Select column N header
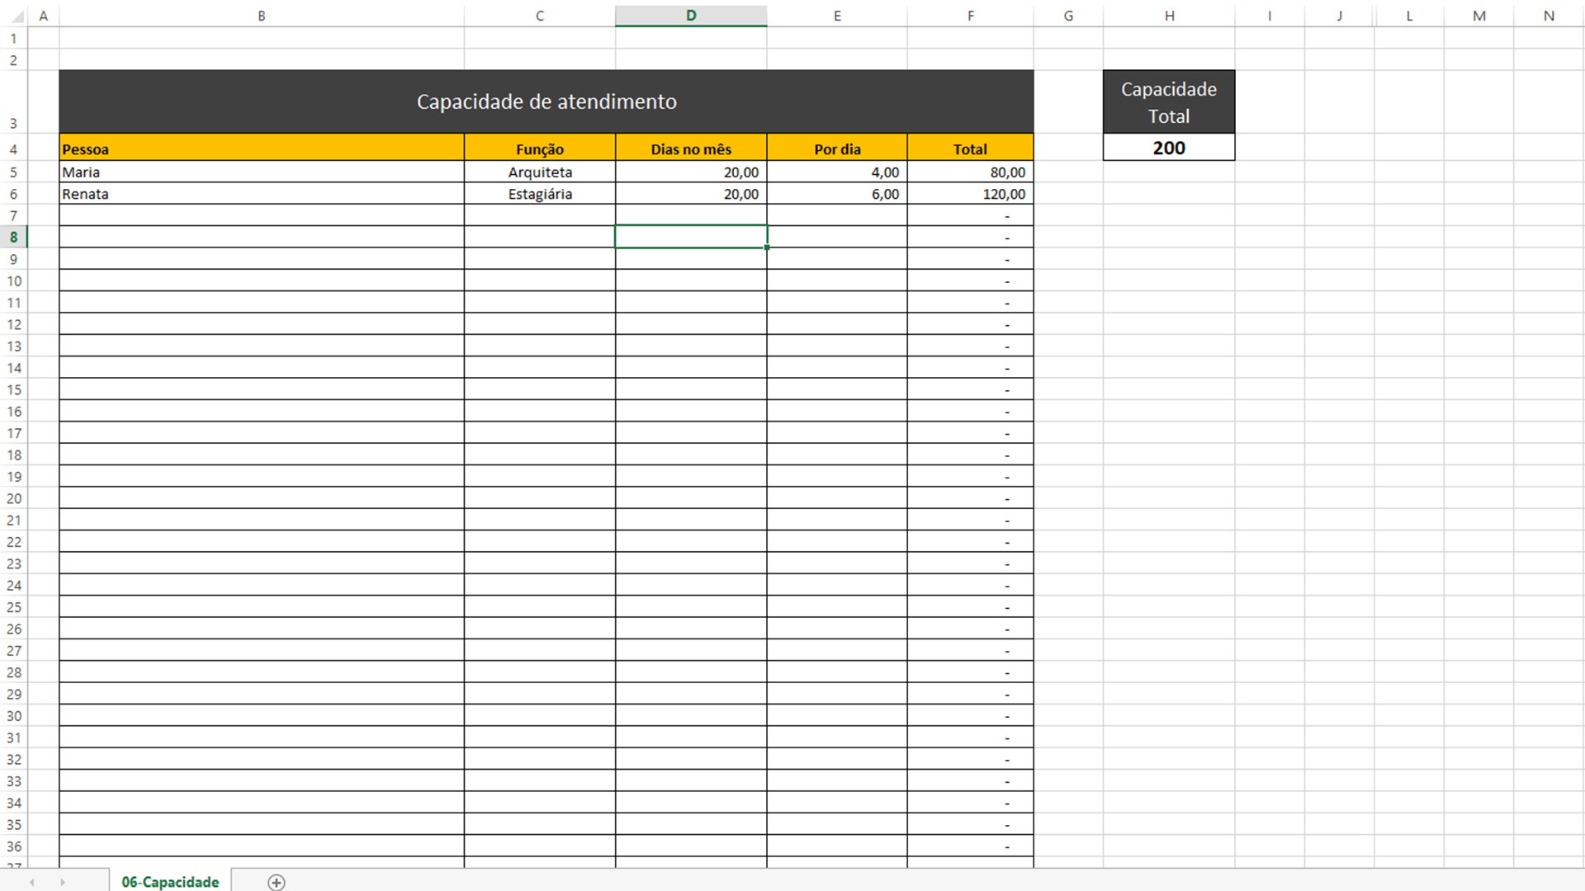1585x891 pixels. [x=1549, y=16]
